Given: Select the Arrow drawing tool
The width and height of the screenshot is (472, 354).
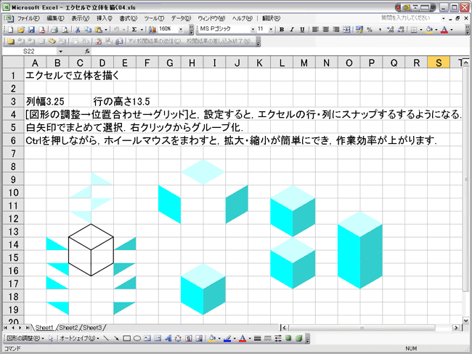Looking at the screenshot, I should [116, 339].
